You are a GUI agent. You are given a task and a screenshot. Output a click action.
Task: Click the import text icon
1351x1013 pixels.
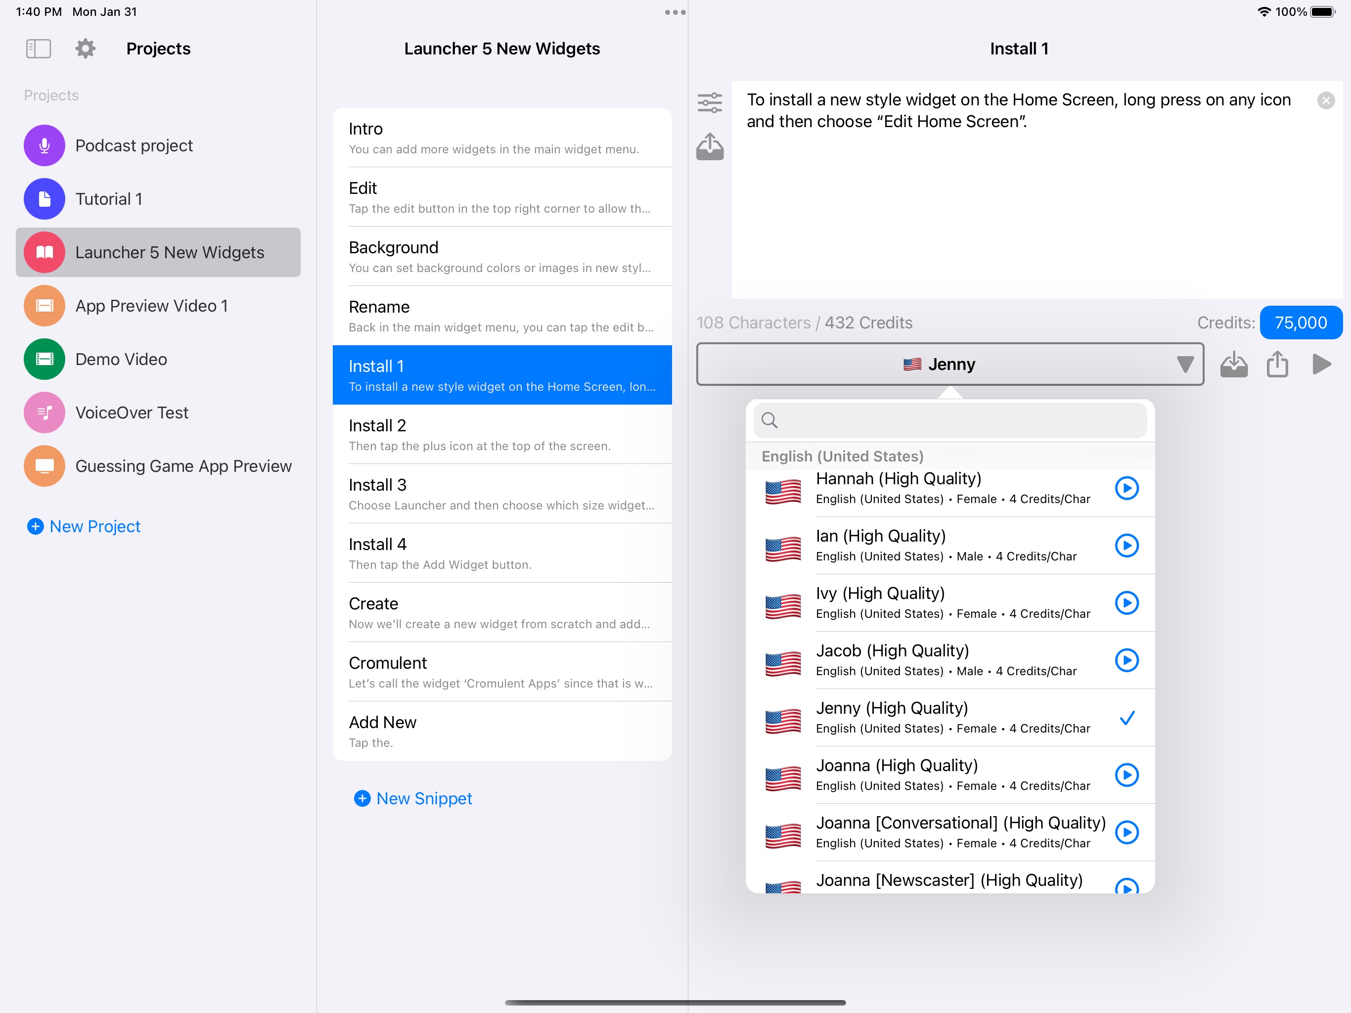coord(709,146)
